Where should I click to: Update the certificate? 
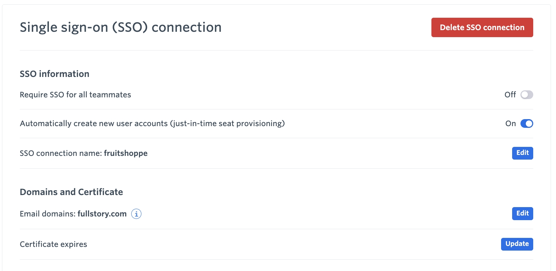click(x=517, y=244)
